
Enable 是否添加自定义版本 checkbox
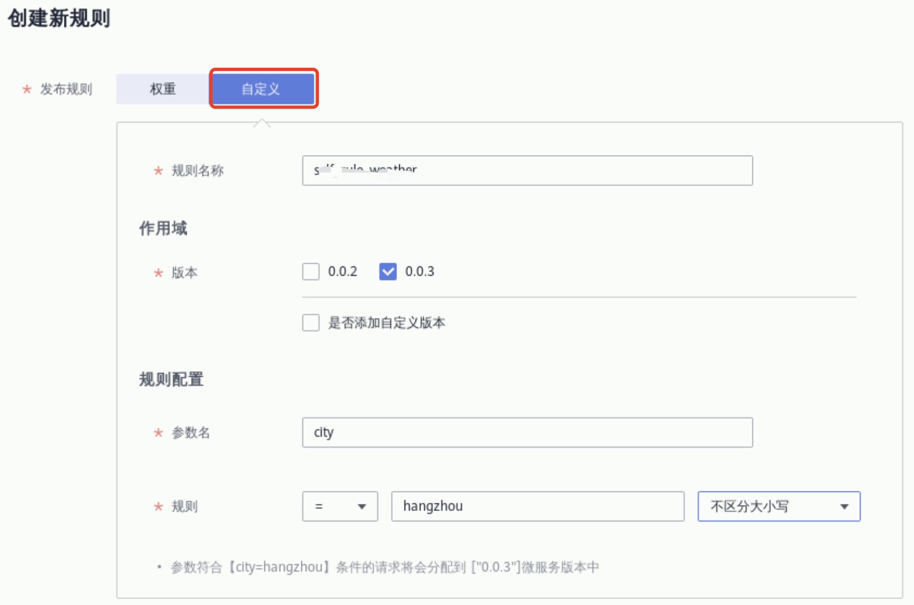pos(311,323)
